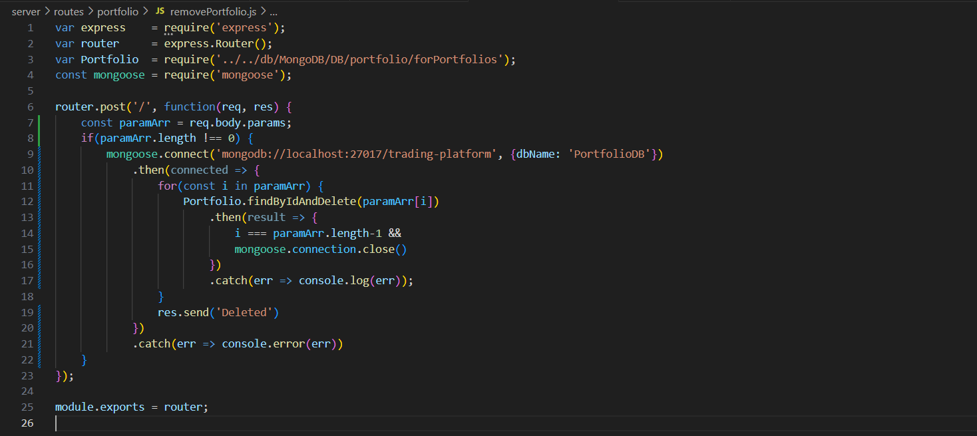Click 'mongoose.connect' on line 9
Viewport: 977px width, 436px height.
[157, 154]
